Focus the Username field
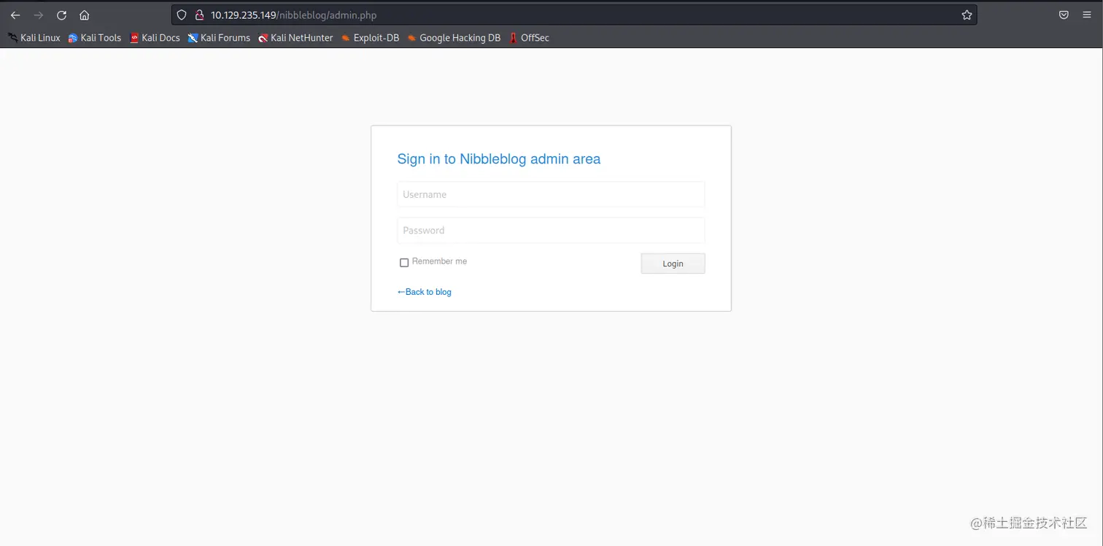Screen dimensions: 1103x546 551,194
